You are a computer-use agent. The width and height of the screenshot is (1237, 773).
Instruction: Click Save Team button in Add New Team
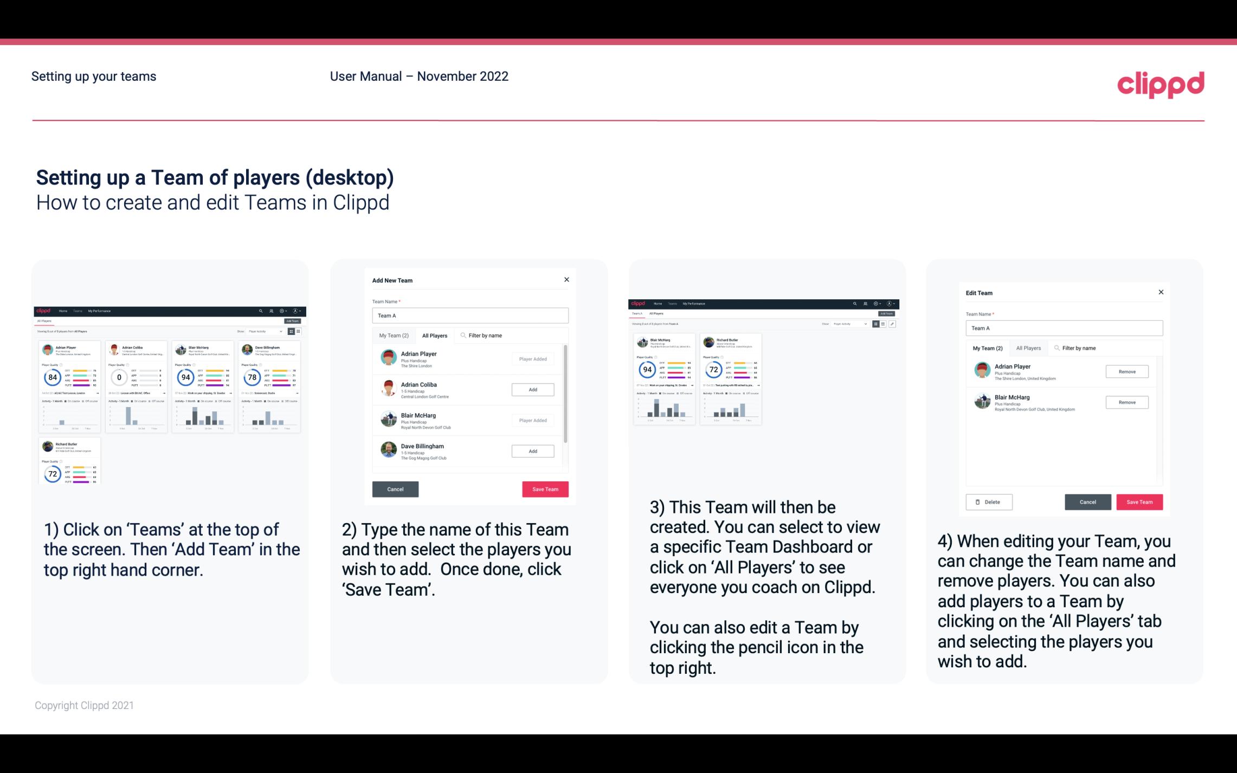click(545, 488)
